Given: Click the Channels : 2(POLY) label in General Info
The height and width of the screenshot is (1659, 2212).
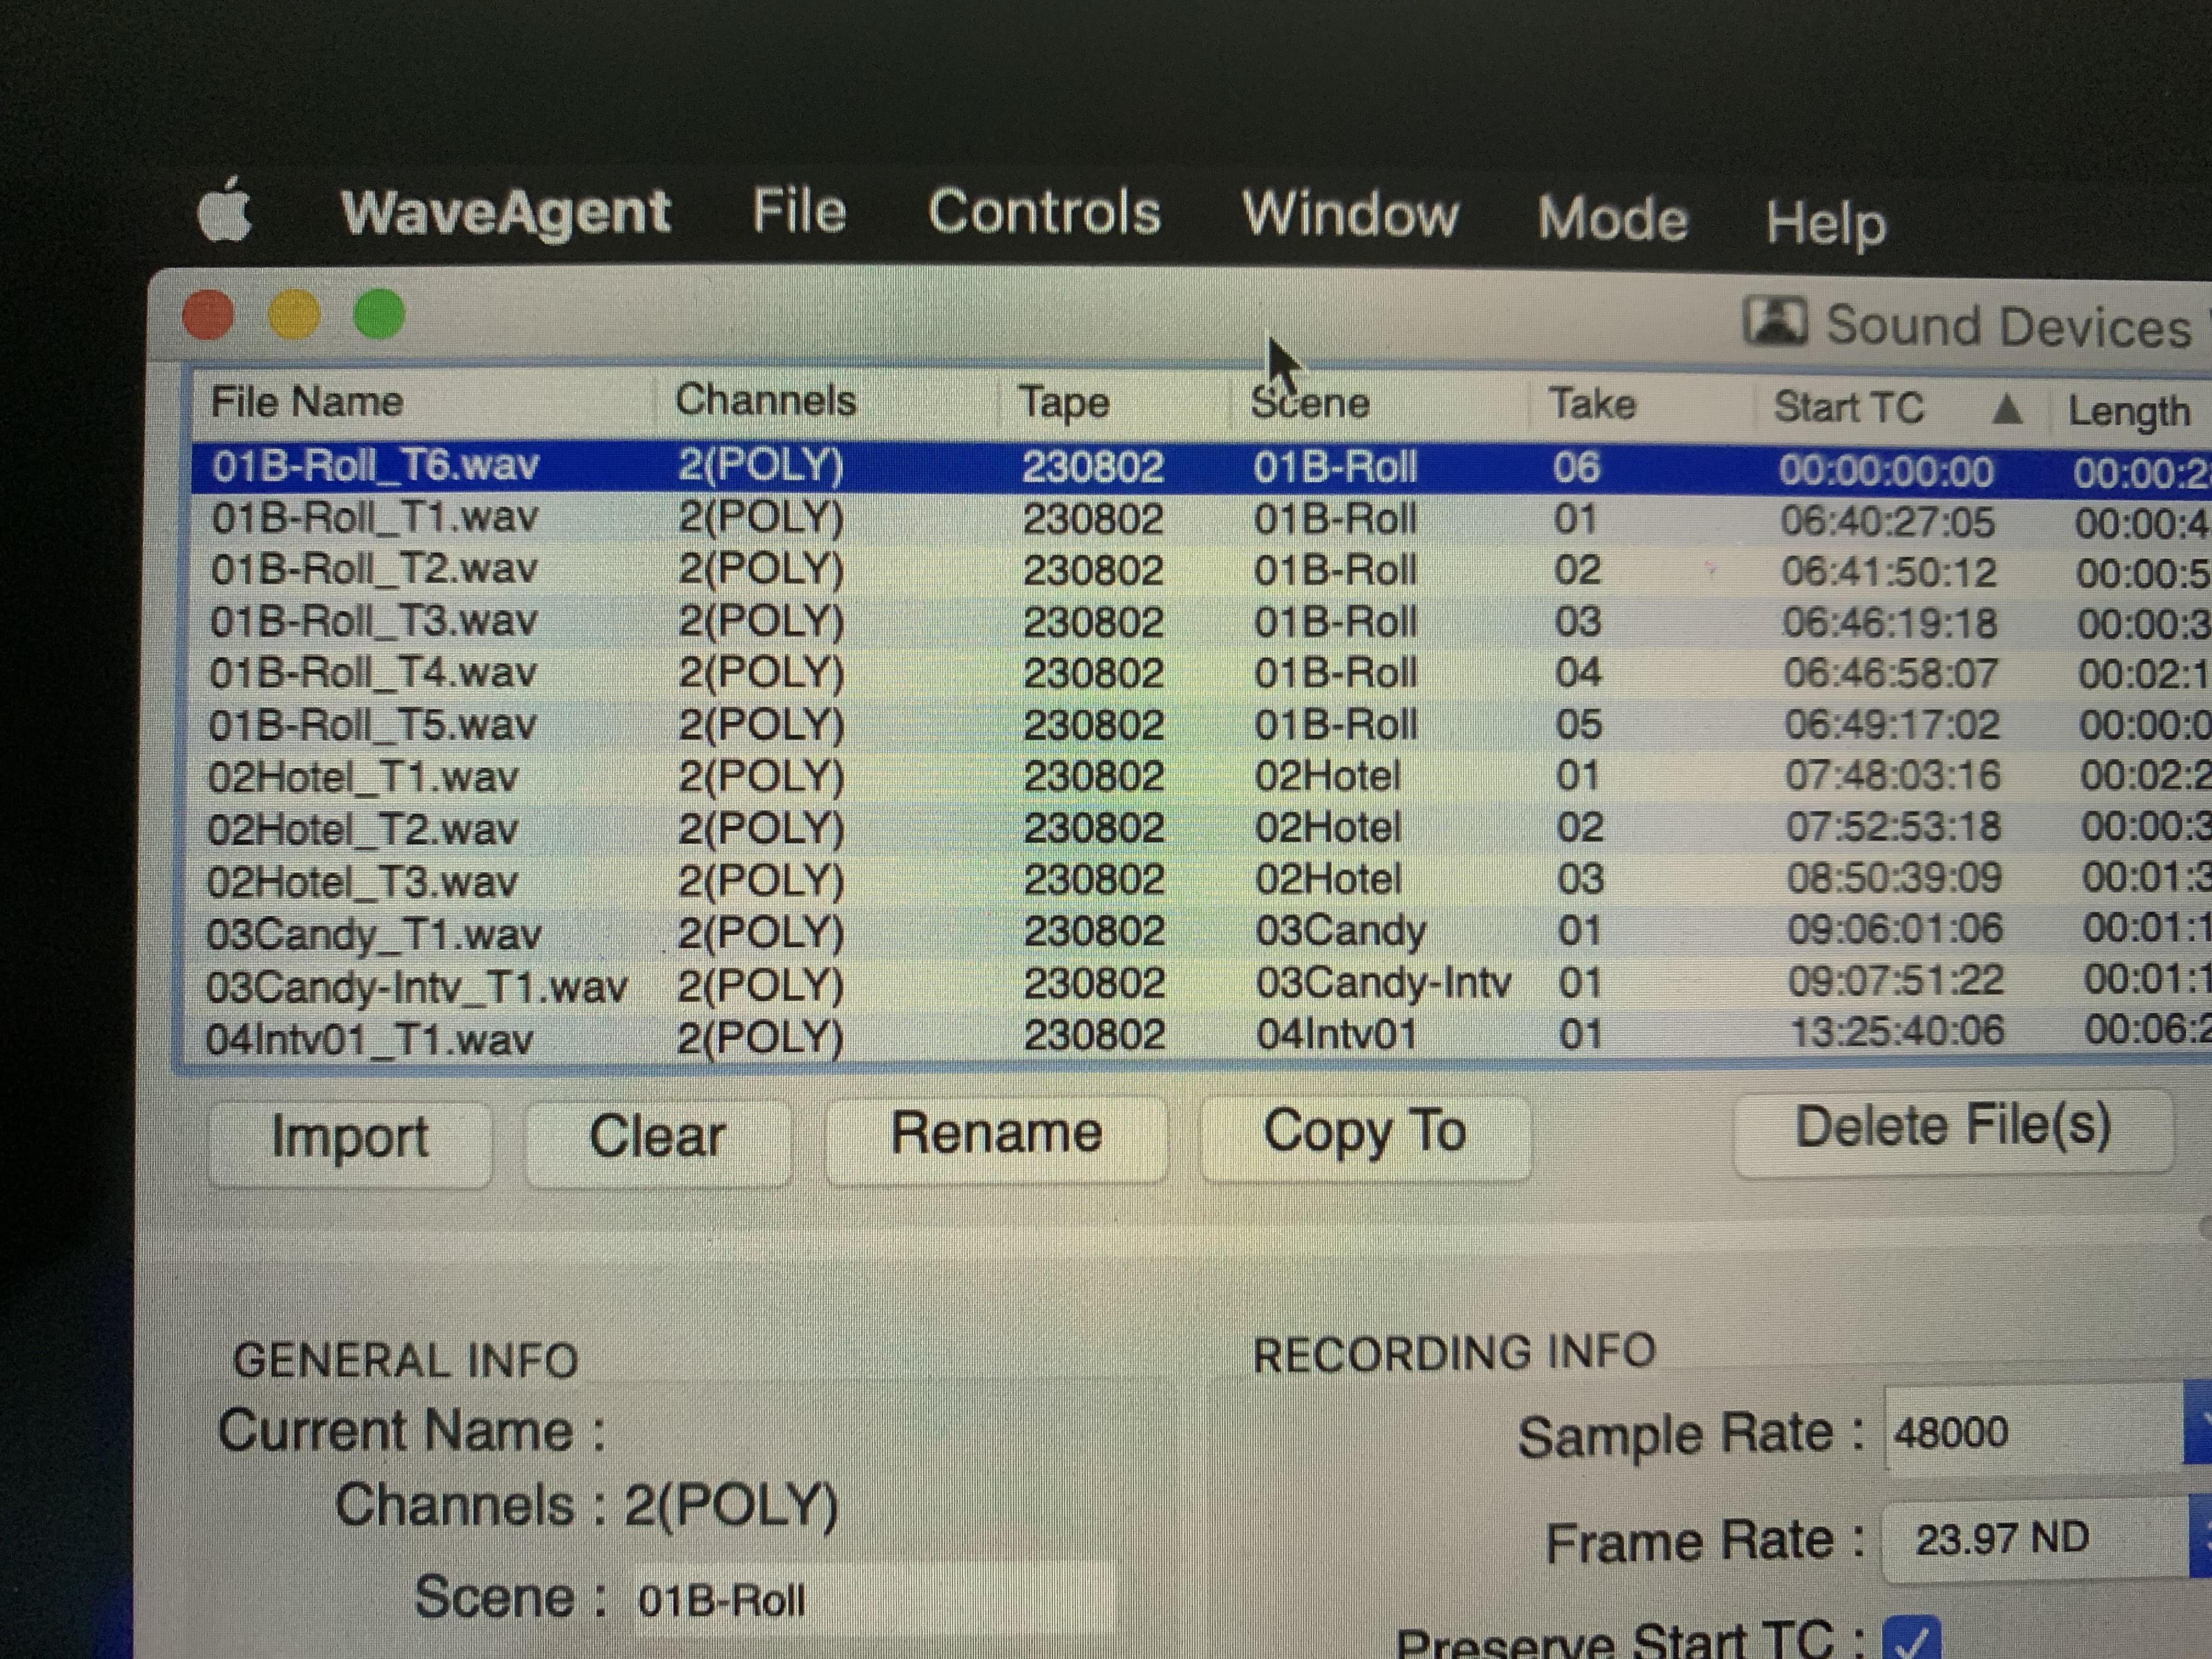Looking at the screenshot, I should [x=587, y=1506].
